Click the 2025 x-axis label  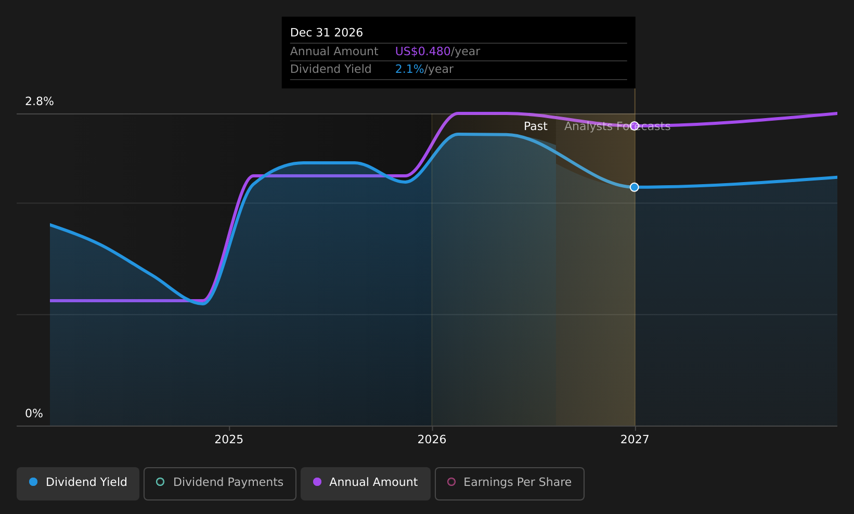coord(229,440)
